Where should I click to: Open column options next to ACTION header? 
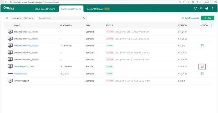[x=211, y=26]
